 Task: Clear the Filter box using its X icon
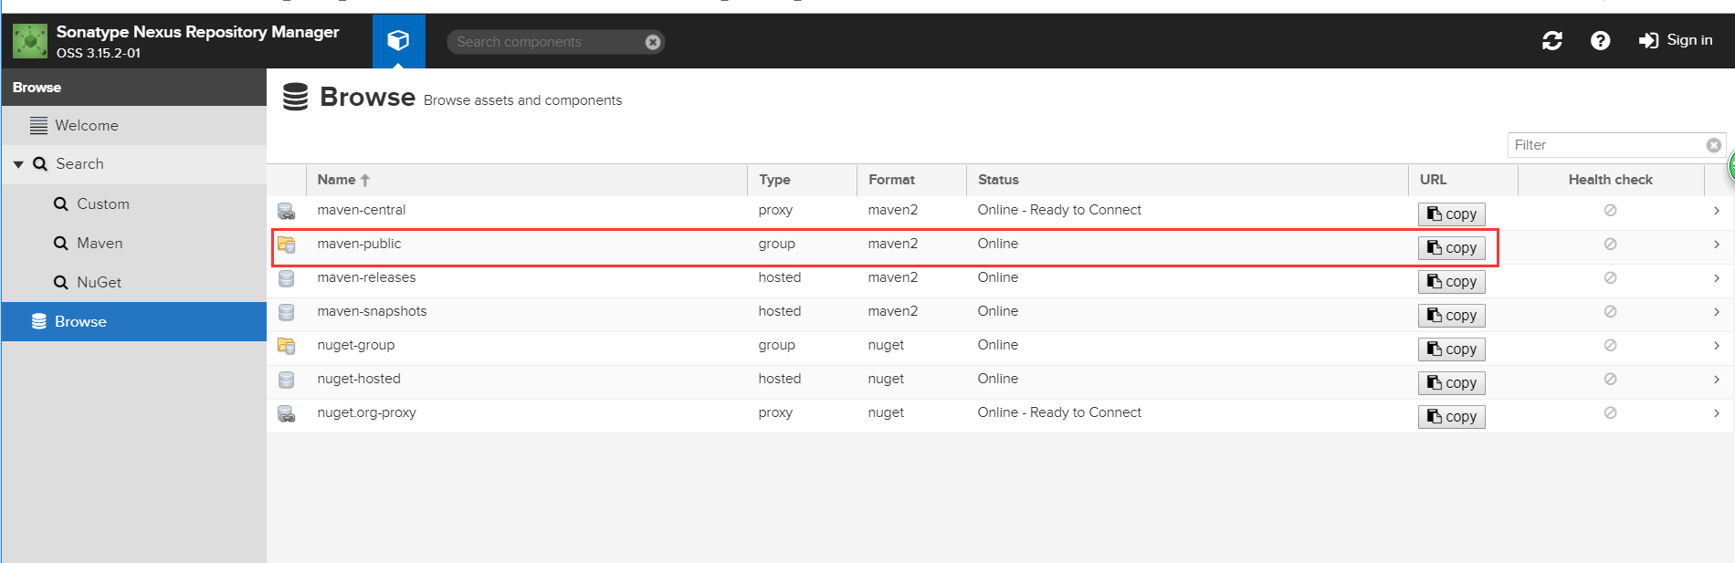tap(1714, 145)
